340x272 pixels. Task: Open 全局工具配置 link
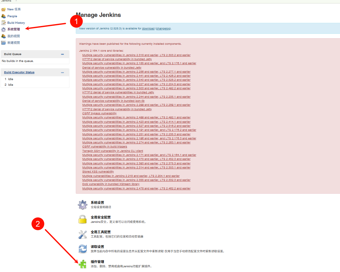pyautogui.click(x=100, y=232)
